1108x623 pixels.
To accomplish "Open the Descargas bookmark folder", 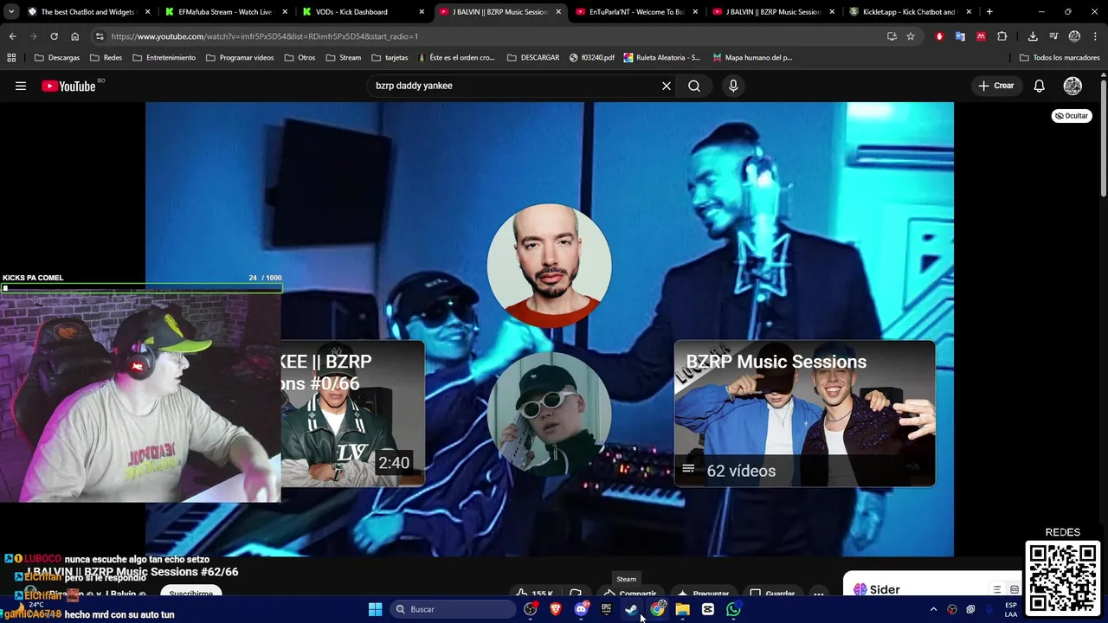I will [57, 58].
